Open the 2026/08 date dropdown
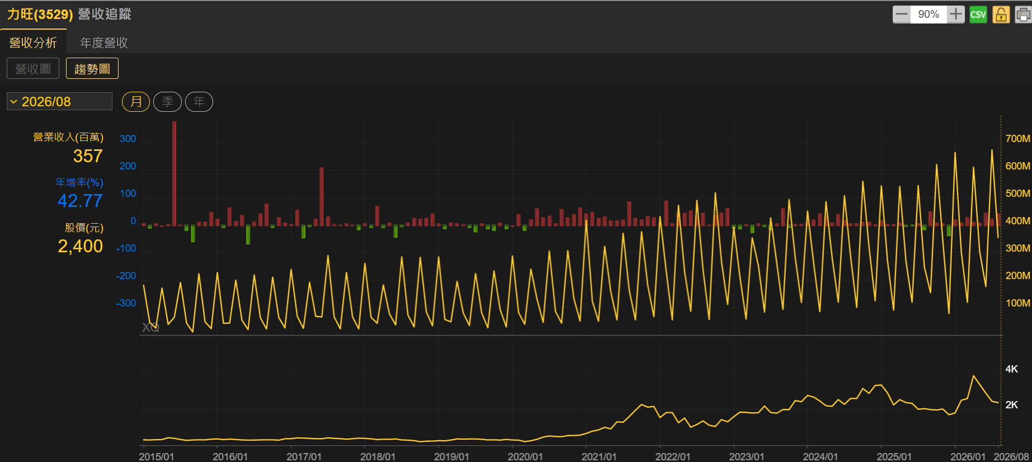 [x=59, y=102]
